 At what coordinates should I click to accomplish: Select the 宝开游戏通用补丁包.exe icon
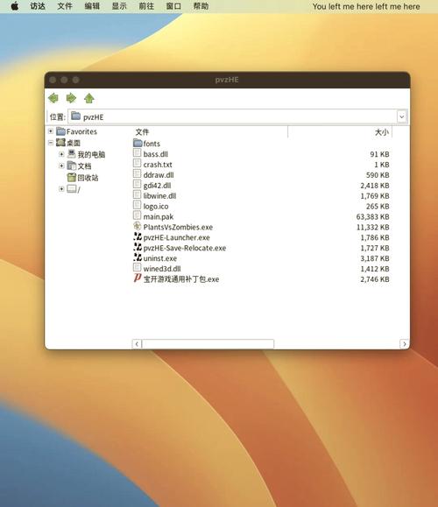click(x=138, y=278)
